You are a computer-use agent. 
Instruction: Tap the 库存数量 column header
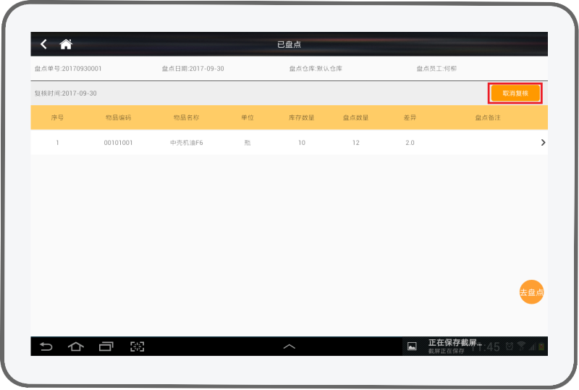pyautogui.click(x=302, y=117)
